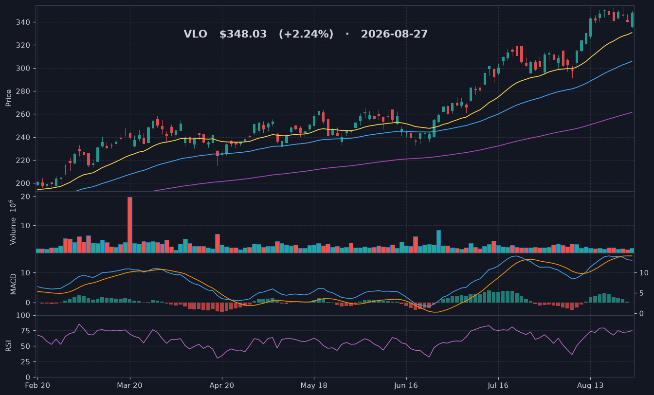654x395 pixels.
Task: Click the 320 price axis tick
Action: (24, 45)
